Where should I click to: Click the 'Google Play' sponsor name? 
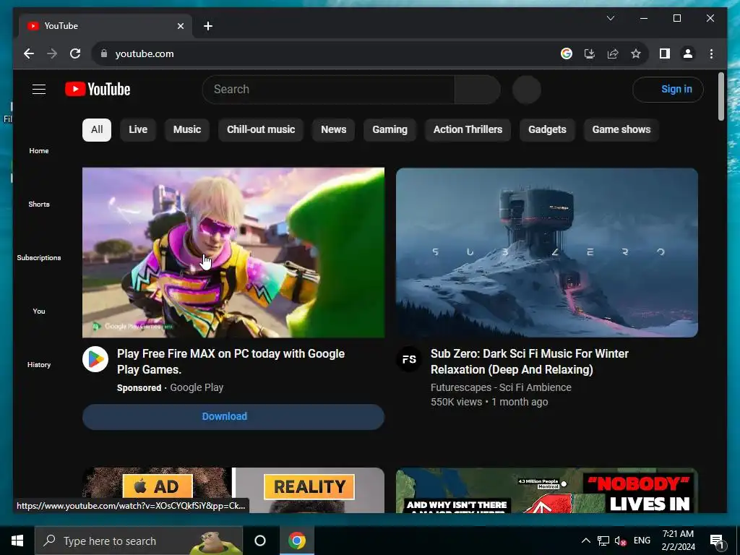(x=197, y=387)
